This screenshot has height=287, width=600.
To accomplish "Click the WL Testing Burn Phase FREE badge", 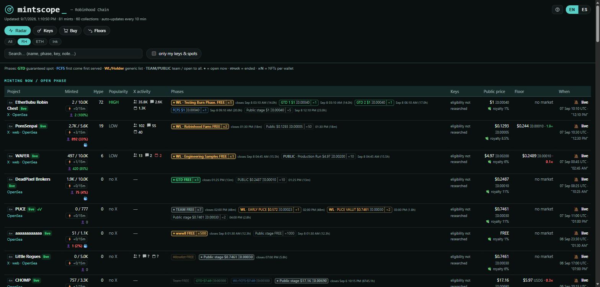I will point(202,103).
